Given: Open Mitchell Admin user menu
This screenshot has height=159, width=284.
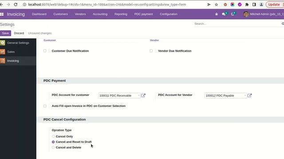Looking at the screenshot, I should point(264,14).
